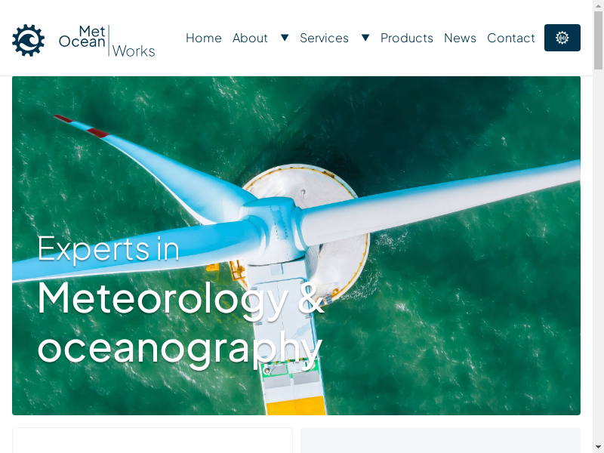Open the Contact page
The width and height of the screenshot is (604, 453).
click(511, 39)
